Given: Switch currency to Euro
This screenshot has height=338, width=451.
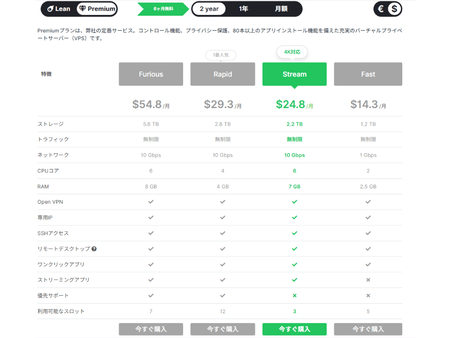Looking at the screenshot, I should pos(381,9).
